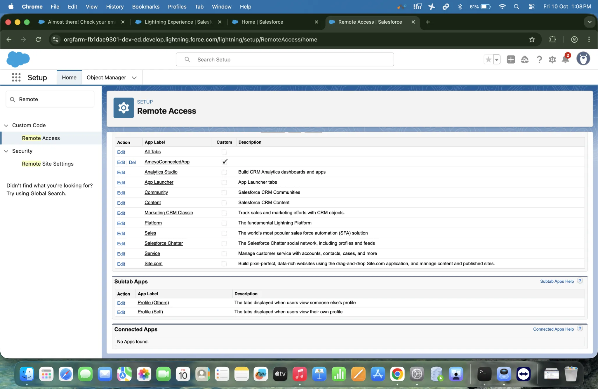
Task: Open the notifications bell
Action: (566, 59)
